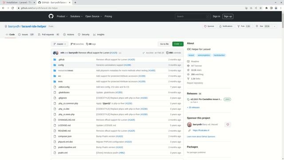View the 5 branches link
The height and width of the screenshot is (160, 284).
(77, 44)
